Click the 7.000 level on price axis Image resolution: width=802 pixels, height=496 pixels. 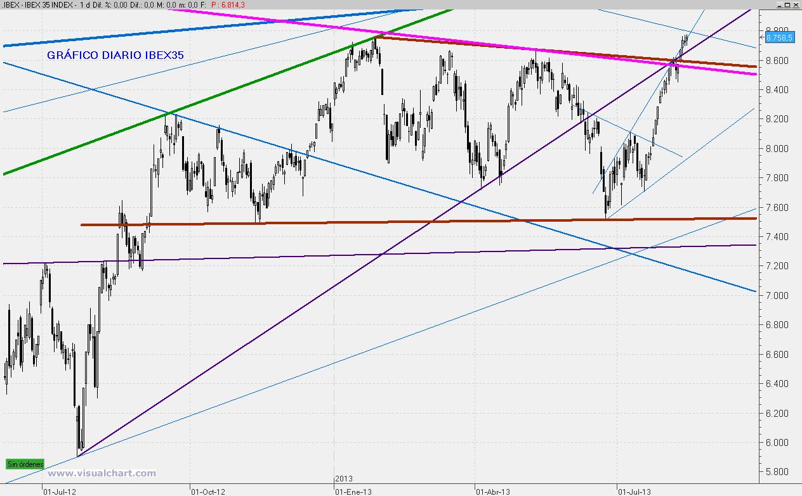777,296
